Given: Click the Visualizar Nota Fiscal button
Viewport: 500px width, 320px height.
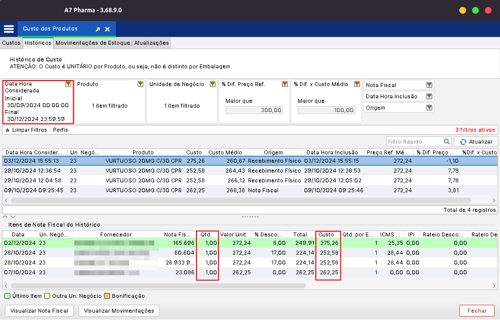Looking at the screenshot, I should click(x=39, y=310).
